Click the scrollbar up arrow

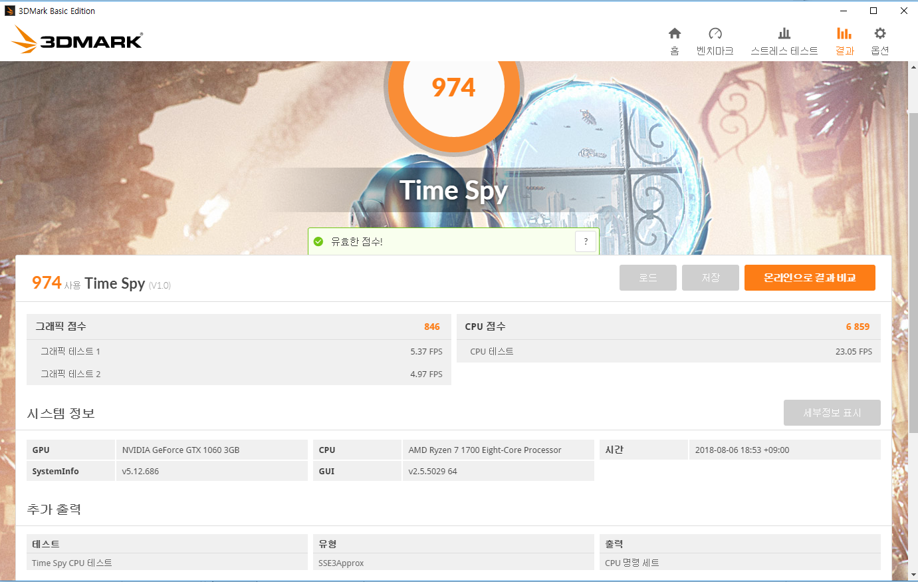tap(913, 67)
